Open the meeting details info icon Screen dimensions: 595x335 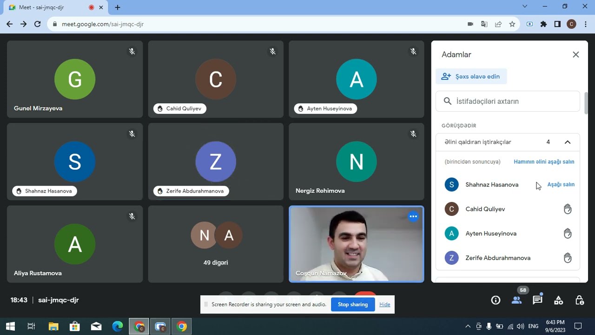(x=496, y=300)
